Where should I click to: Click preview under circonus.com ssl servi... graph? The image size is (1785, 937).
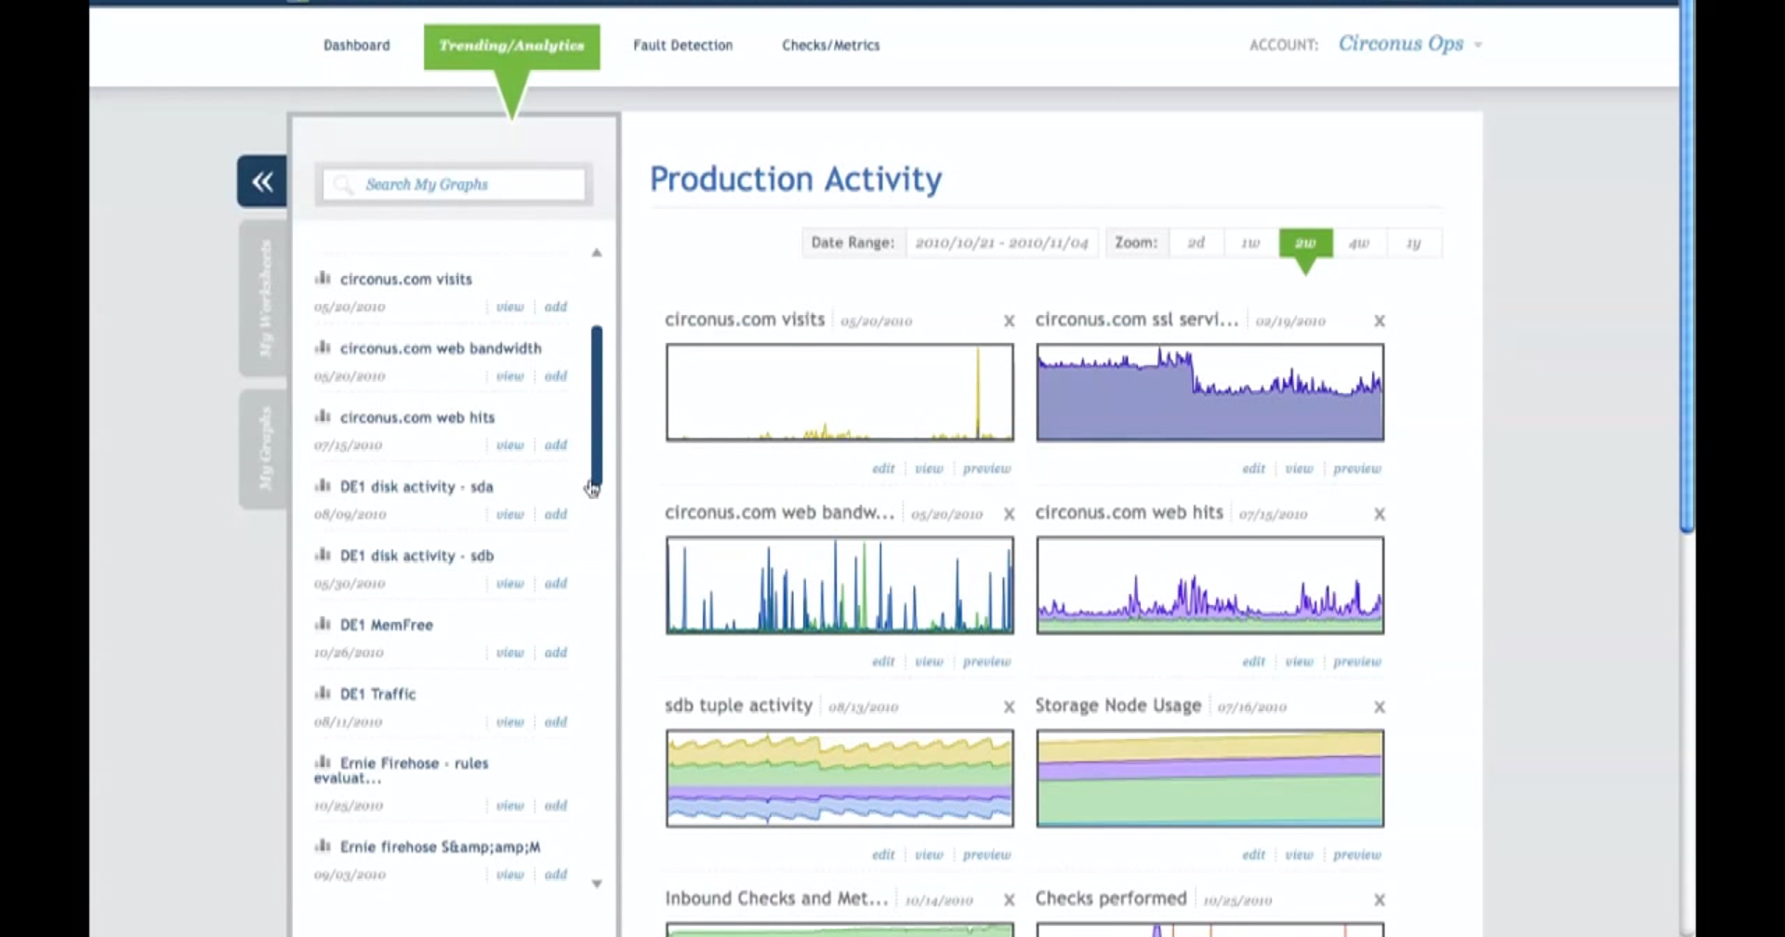pos(1357,468)
